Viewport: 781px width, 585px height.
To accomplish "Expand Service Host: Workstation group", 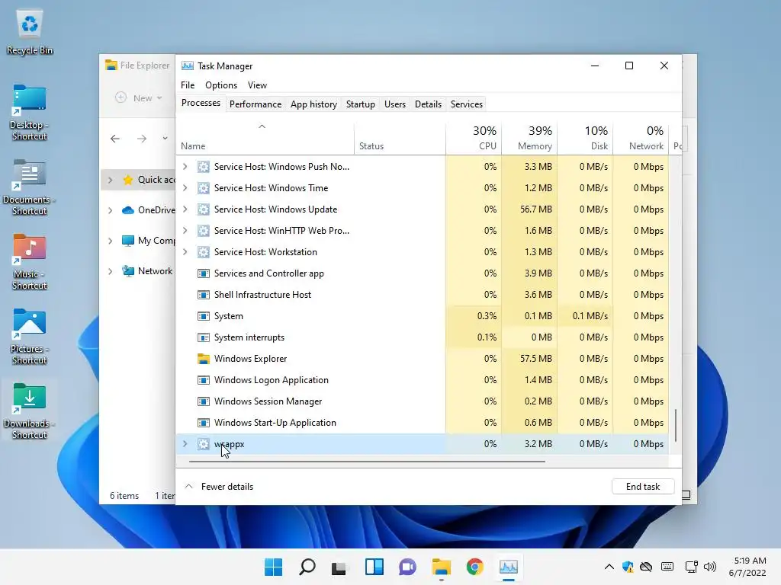I will click(x=185, y=252).
